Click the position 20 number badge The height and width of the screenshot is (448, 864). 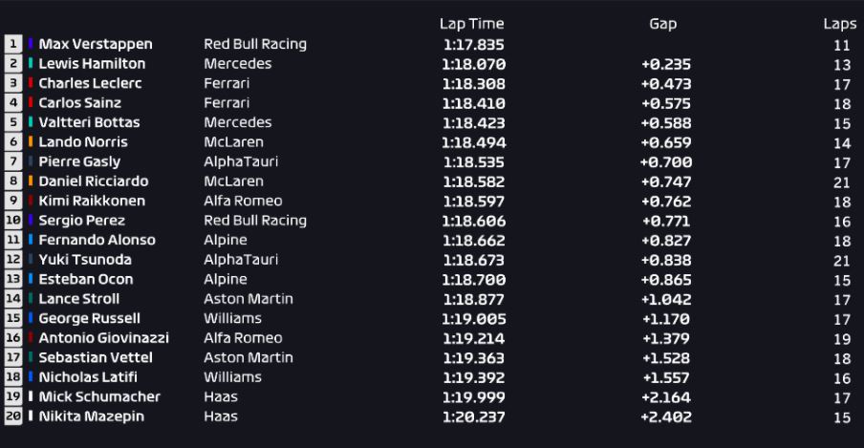pos(13,416)
